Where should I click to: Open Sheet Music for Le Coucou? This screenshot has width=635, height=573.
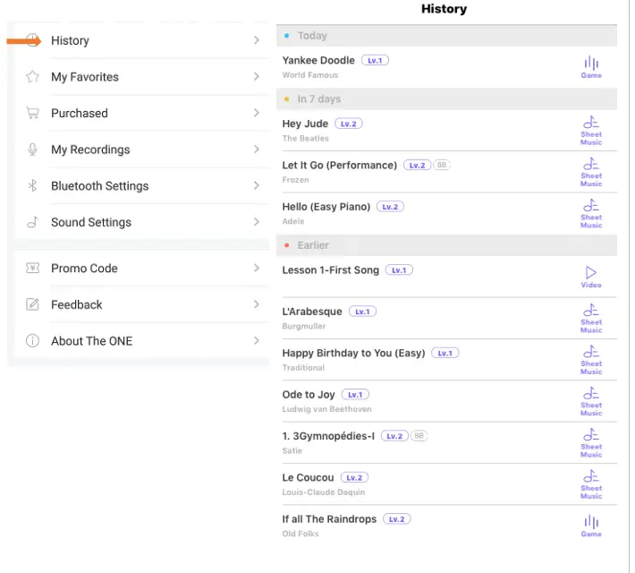tap(591, 483)
